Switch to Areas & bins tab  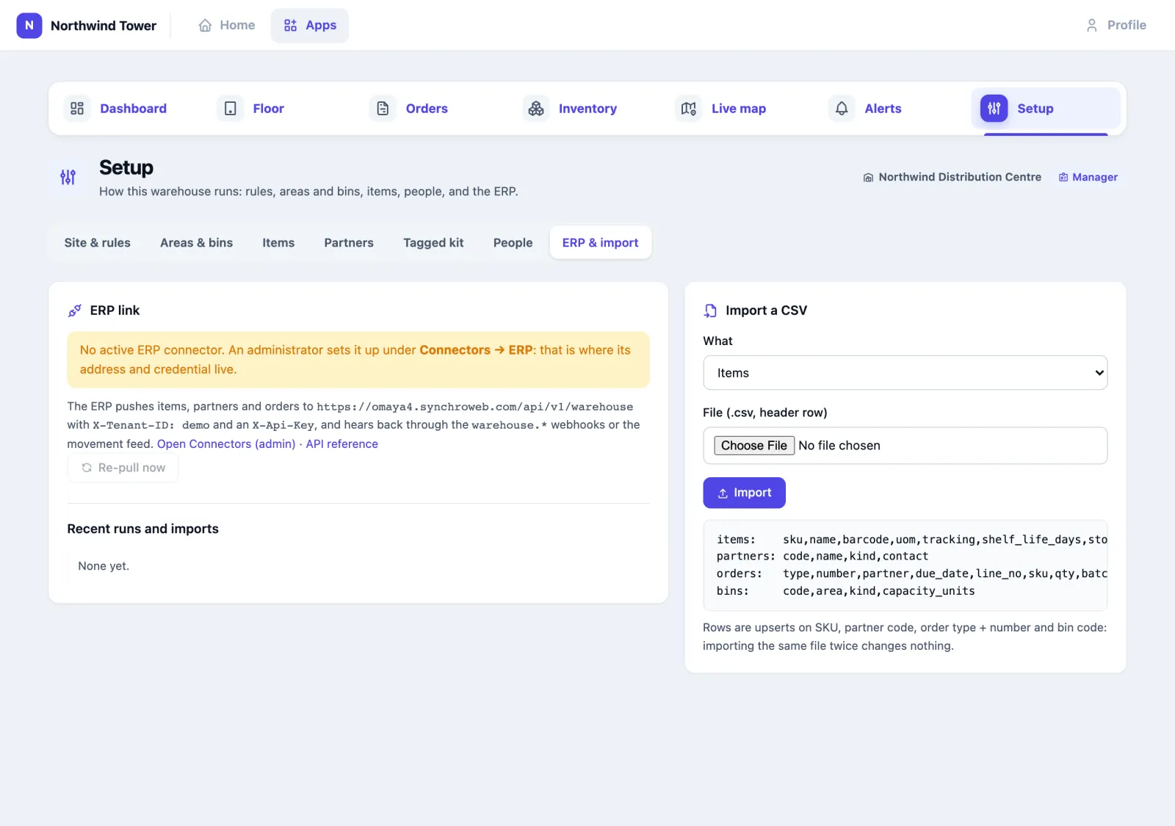point(196,243)
